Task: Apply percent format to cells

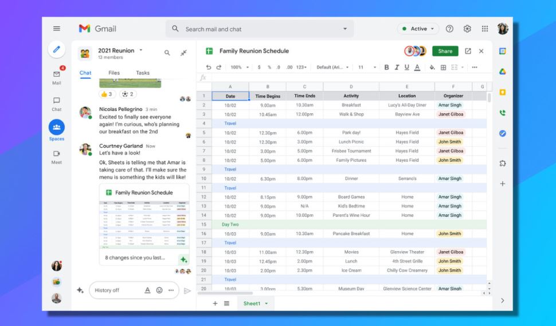Action: tap(269, 67)
